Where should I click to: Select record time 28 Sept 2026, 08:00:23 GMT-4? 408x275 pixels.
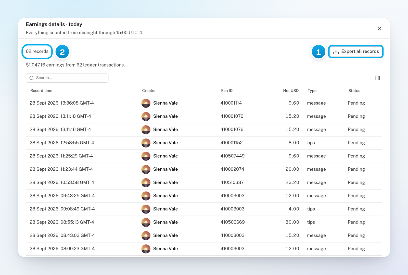62,249
